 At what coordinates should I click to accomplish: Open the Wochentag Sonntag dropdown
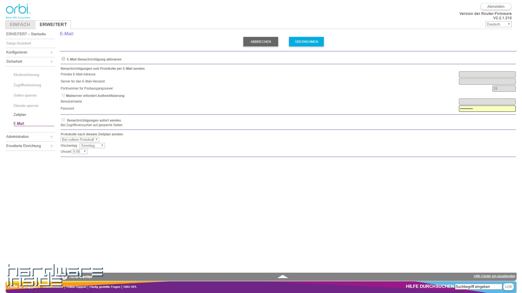click(92, 145)
